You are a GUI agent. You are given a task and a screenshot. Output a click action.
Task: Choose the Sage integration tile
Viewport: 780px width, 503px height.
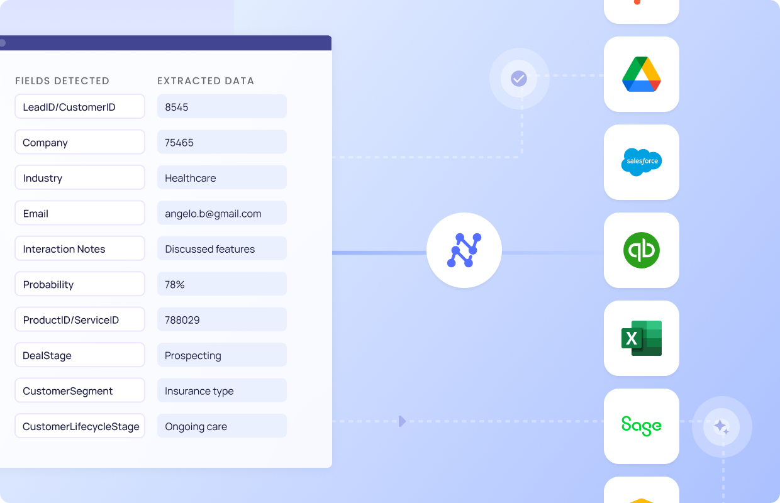click(642, 426)
